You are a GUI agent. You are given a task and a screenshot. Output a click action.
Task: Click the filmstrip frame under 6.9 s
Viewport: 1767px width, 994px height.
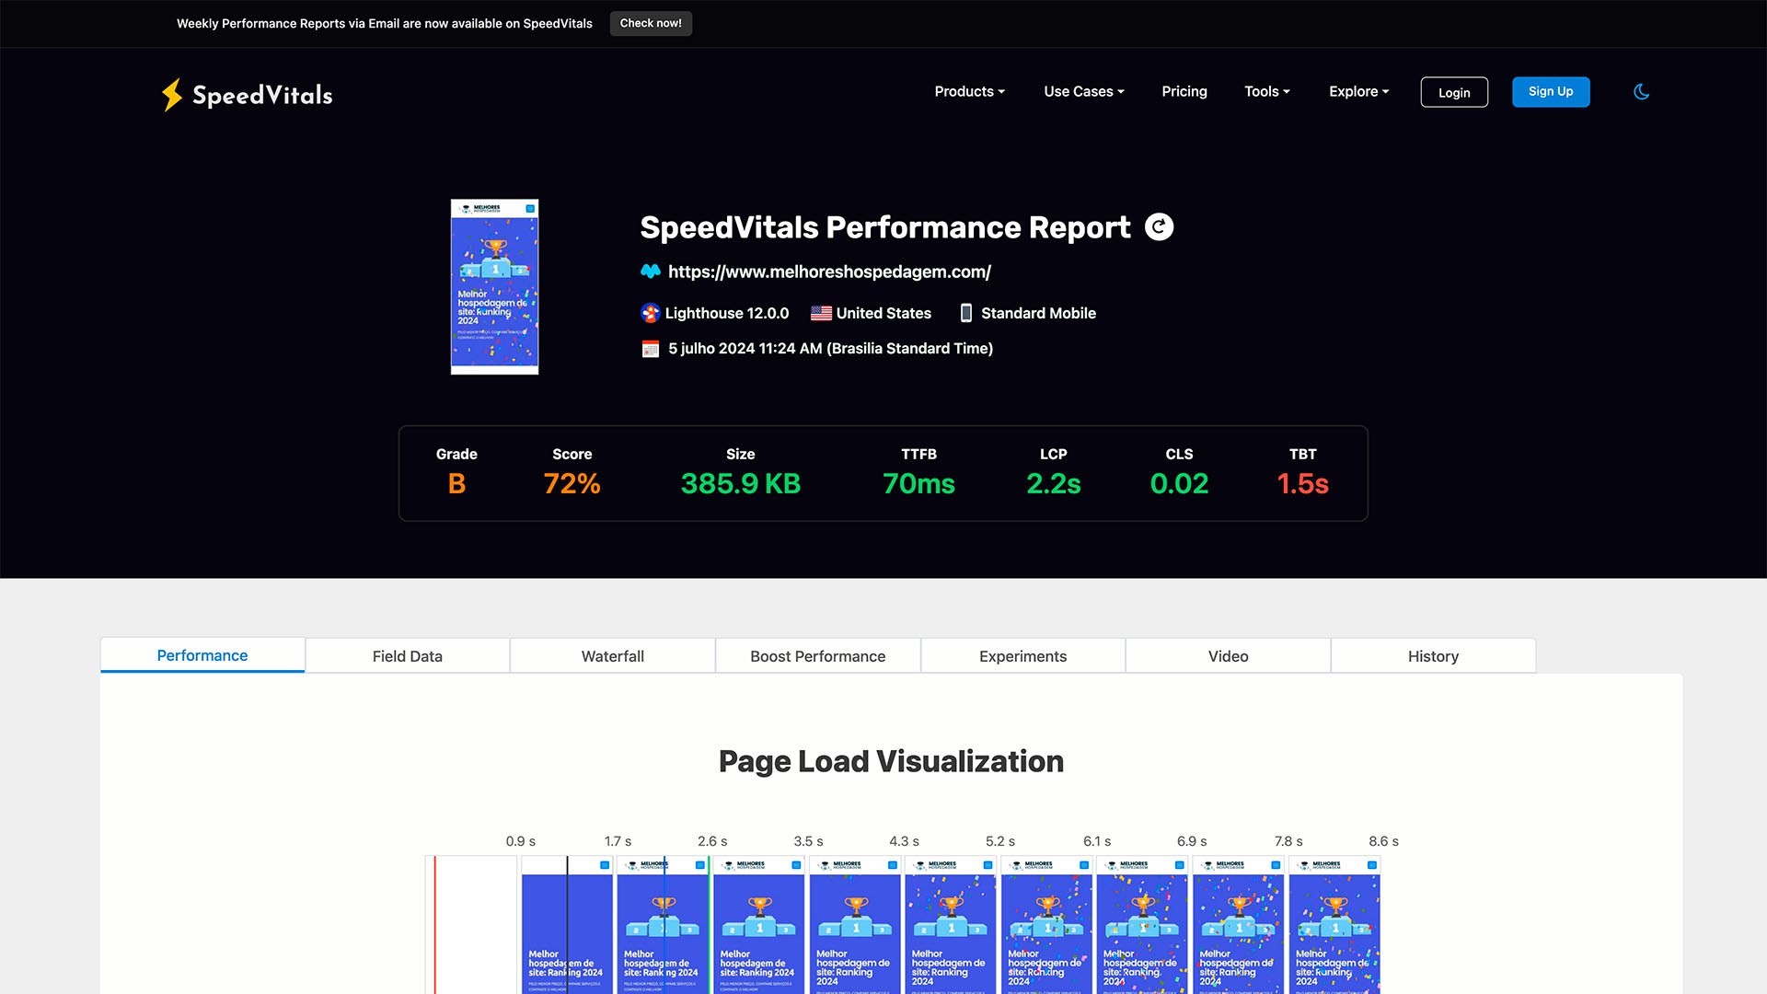pyautogui.click(x=1239, y=925)
